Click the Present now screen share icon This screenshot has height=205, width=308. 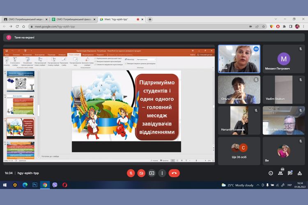coord(152,173)
